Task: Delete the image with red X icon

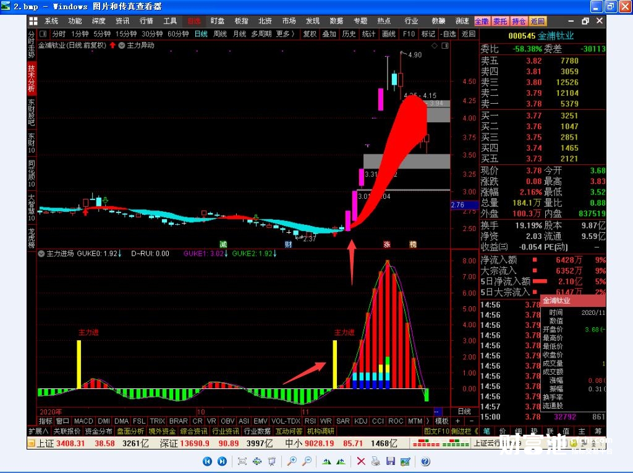Action: 361,461
